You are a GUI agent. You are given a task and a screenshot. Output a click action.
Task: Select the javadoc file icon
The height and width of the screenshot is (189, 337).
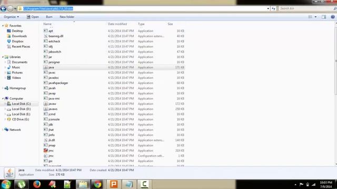(46, 78)
